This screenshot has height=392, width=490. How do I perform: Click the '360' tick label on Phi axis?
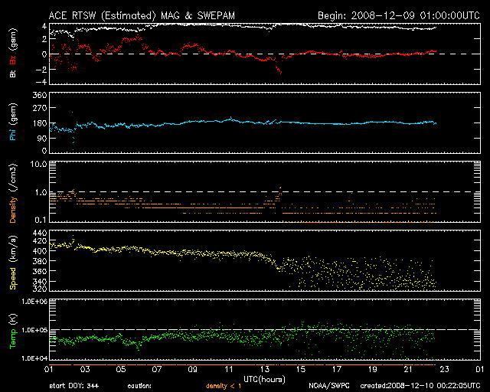pyautogui.click(x=40, y=95)
